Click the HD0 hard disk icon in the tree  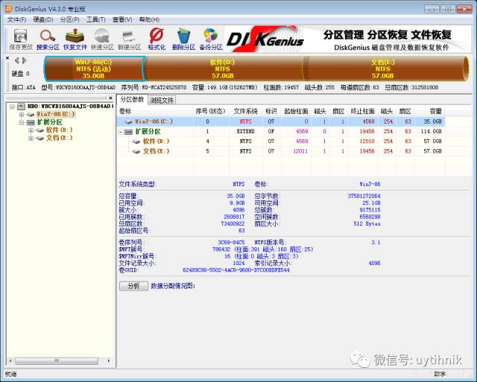pos(21,106)
